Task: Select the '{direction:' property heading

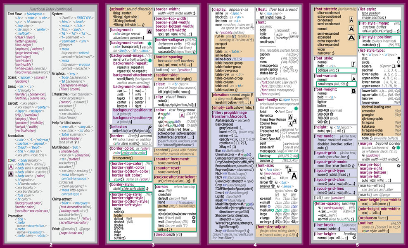Action: click(164, 234)
